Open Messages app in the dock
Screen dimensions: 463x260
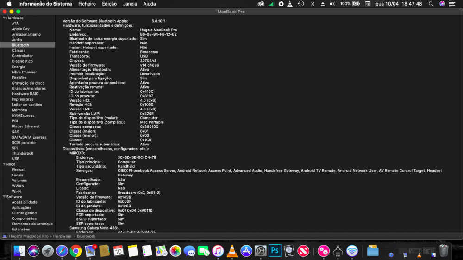point(189,251)
